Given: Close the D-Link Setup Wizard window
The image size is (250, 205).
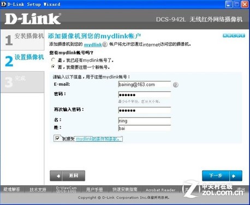Looking at the screenshot, I should [x=245, y=4].
